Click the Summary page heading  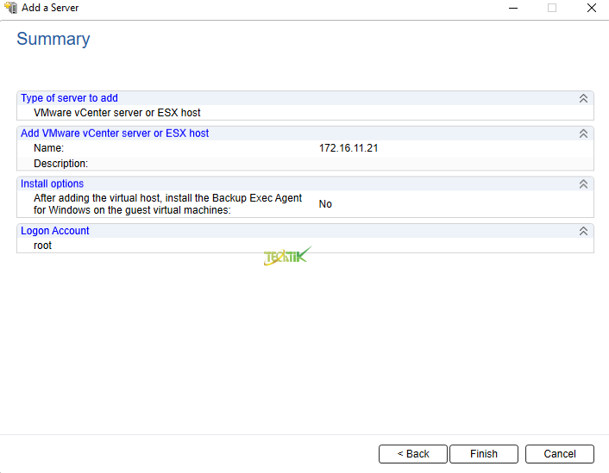pos(53,39)
